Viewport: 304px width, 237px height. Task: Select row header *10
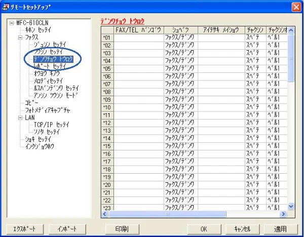click(x=107, y=107)
